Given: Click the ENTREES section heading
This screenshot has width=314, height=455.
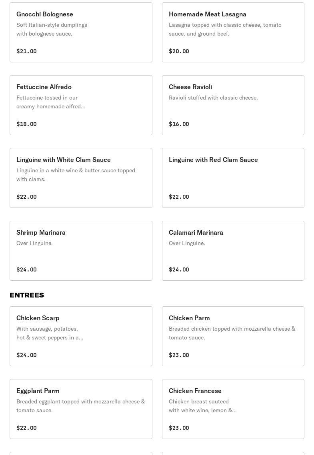Looking at the screenshot, I should point(27,295).
